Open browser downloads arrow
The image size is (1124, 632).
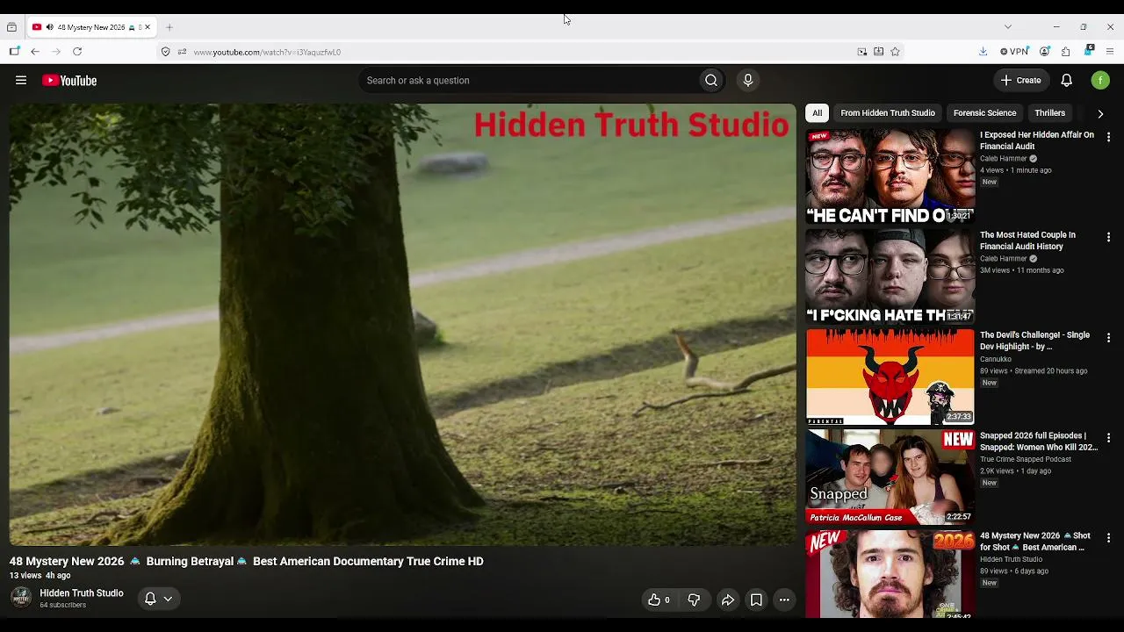[x=983, y=52]
